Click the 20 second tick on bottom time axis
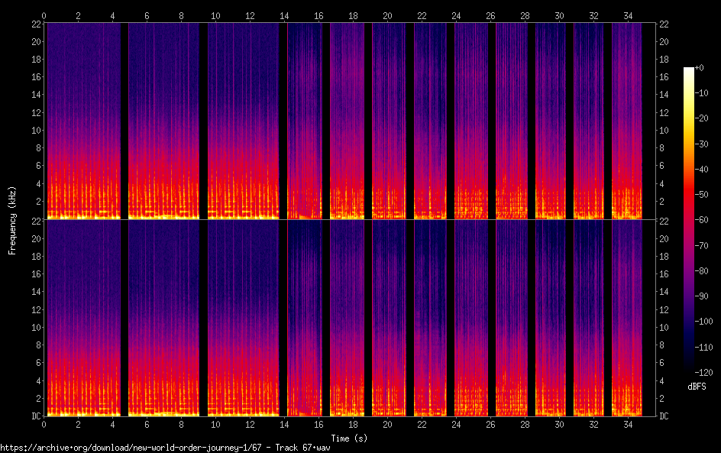The image size is (721, 453). [387, 424]
